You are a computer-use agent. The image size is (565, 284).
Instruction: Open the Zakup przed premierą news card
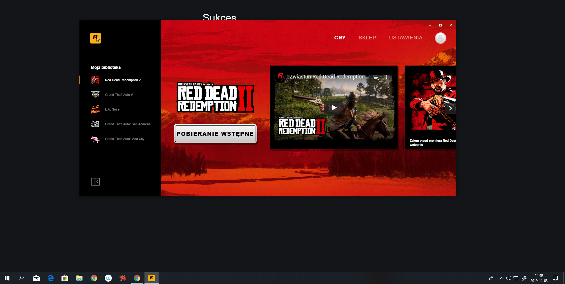(430, 107)
